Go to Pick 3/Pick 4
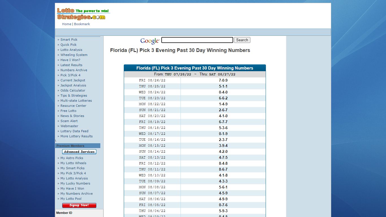The image size is (386, 217). [x=70, y=75]
